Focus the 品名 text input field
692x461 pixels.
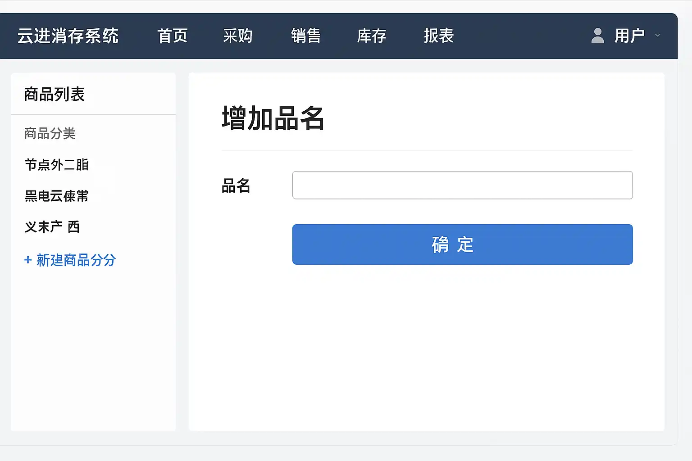(x=462, y=185)
